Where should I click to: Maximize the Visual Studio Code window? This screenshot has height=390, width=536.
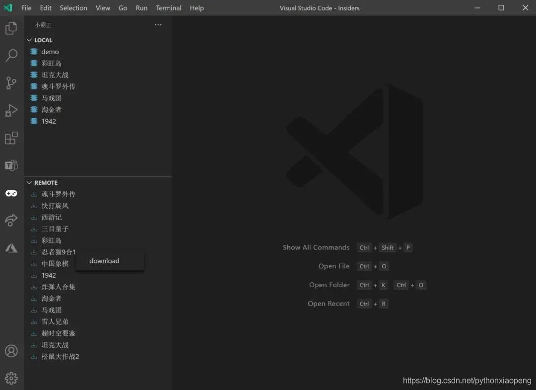(x=501, y=8)
